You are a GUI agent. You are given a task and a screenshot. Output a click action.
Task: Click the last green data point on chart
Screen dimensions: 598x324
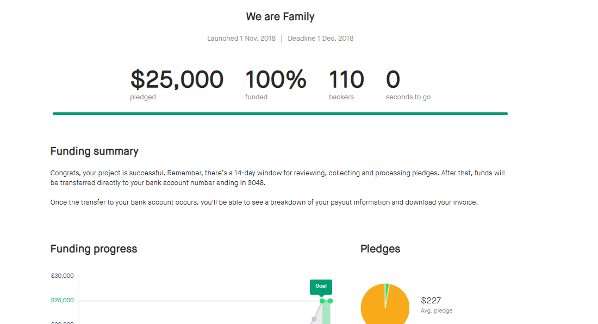pyautogui.click(x=330, y=301)
